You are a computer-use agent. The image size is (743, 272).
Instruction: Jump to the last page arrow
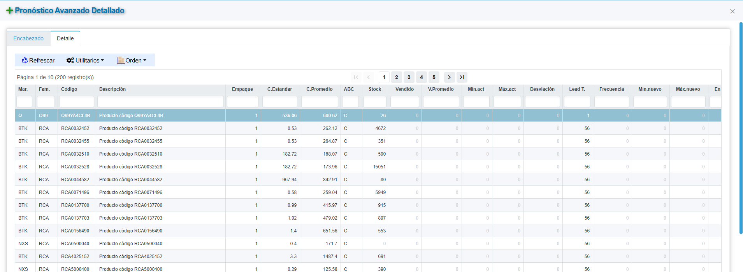click(462, 77)
